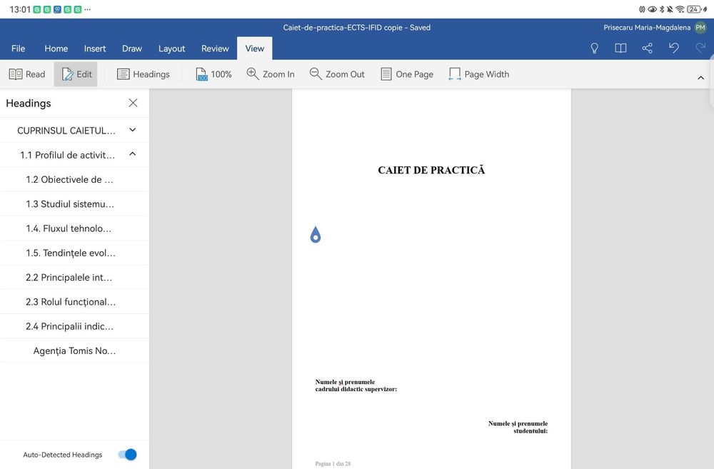Jump to heading 2.2 Principalele int...

[x=69, y=277]
